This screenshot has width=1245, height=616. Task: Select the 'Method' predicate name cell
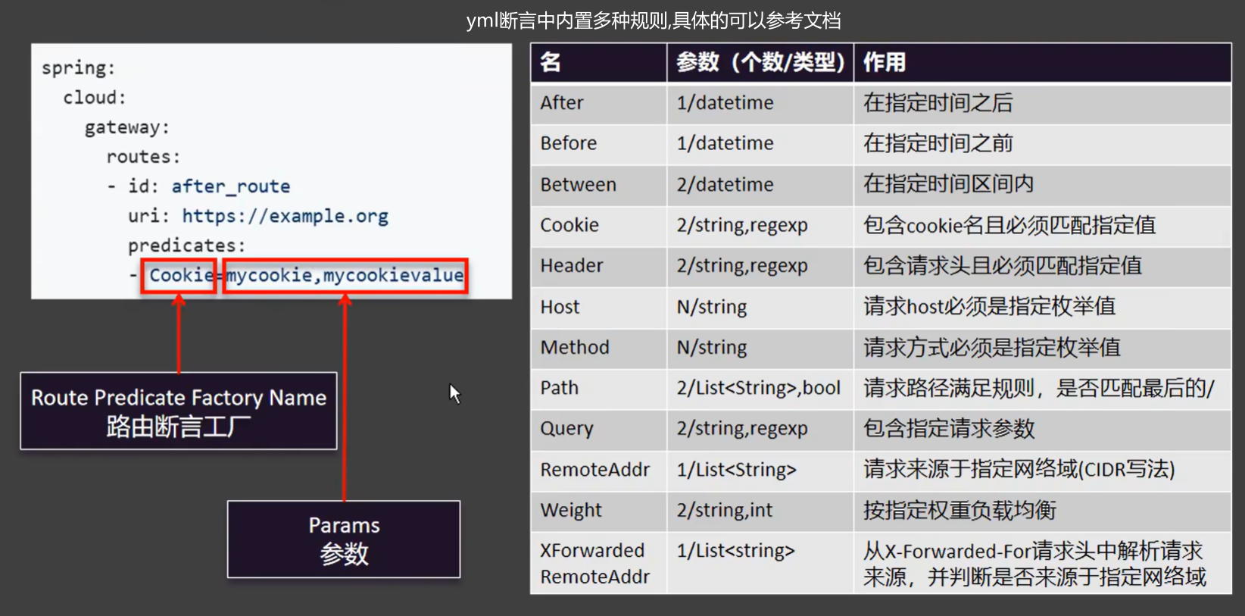pyautogui.click(x=598, y=348)
